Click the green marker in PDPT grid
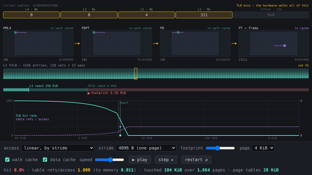 coord(94,32)
